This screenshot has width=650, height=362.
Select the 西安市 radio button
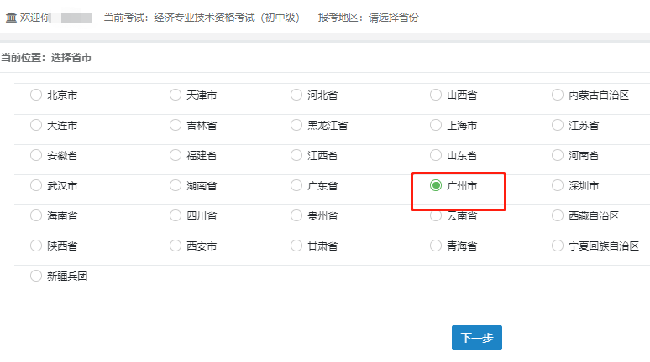click(x=175, y=246)
